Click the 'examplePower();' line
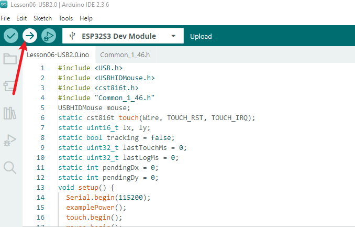The height and width of the screenshot is (227, 355). [96, 208]
